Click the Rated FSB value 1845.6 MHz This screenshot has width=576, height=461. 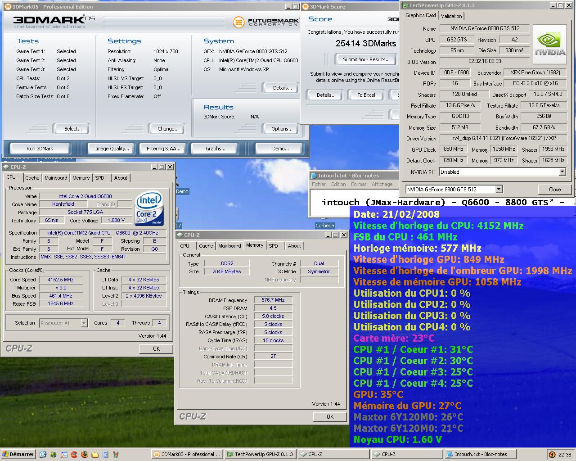pyautogui.click(x=61, y=304)
